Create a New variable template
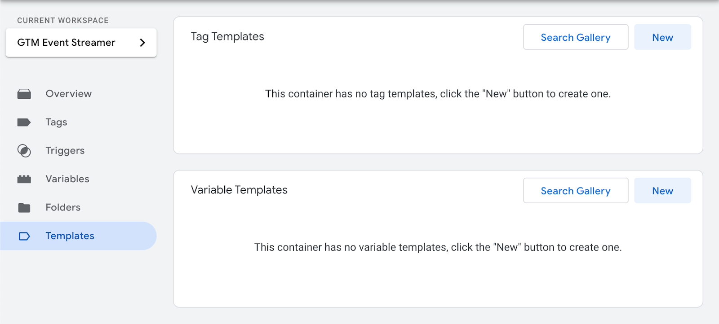 click(662, 191)
